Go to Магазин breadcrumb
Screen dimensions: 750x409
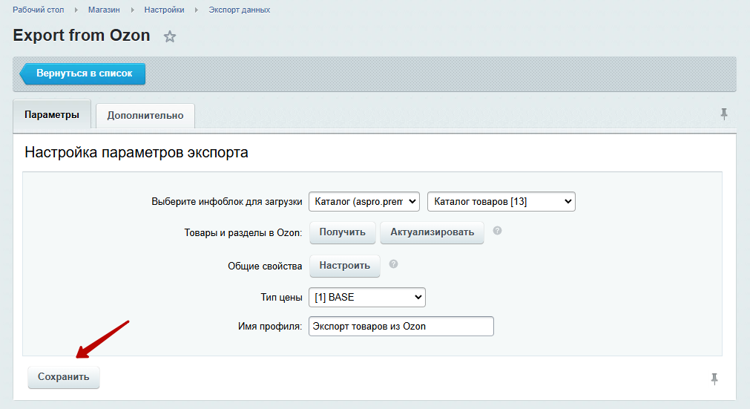pos(104,10)
